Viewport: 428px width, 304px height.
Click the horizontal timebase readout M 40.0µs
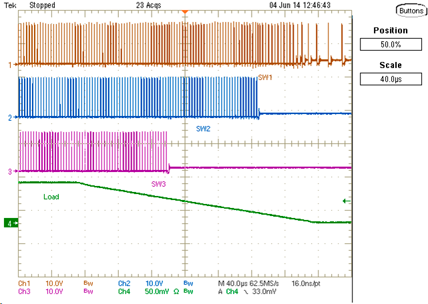tap(235, 283)
